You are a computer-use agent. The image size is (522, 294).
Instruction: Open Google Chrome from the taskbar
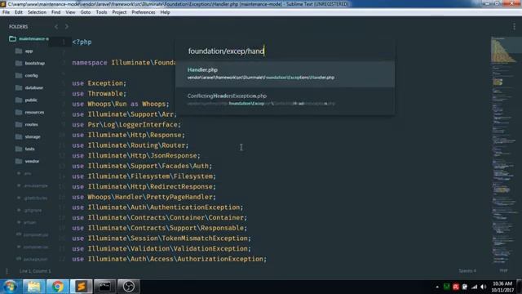coord(58,287)
